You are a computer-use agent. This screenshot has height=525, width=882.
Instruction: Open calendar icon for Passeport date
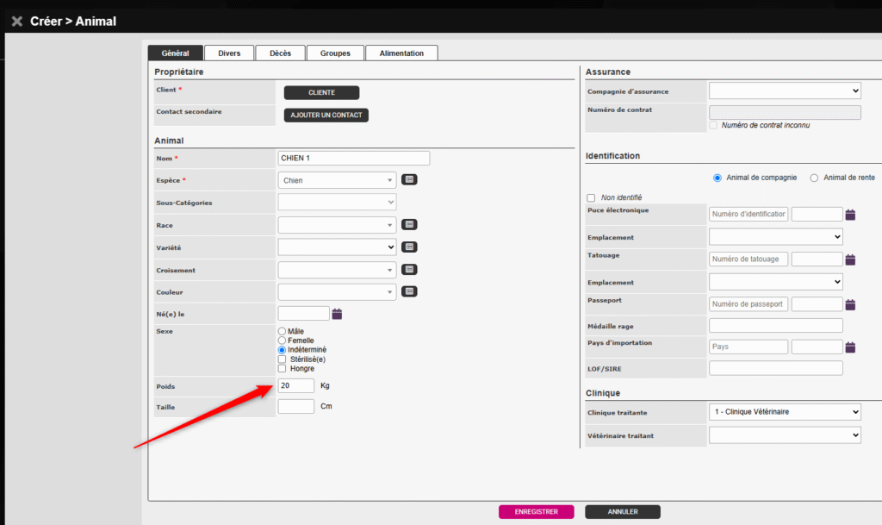[850, 304]
